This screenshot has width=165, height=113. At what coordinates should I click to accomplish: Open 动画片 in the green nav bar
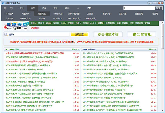tap(78, 23)
